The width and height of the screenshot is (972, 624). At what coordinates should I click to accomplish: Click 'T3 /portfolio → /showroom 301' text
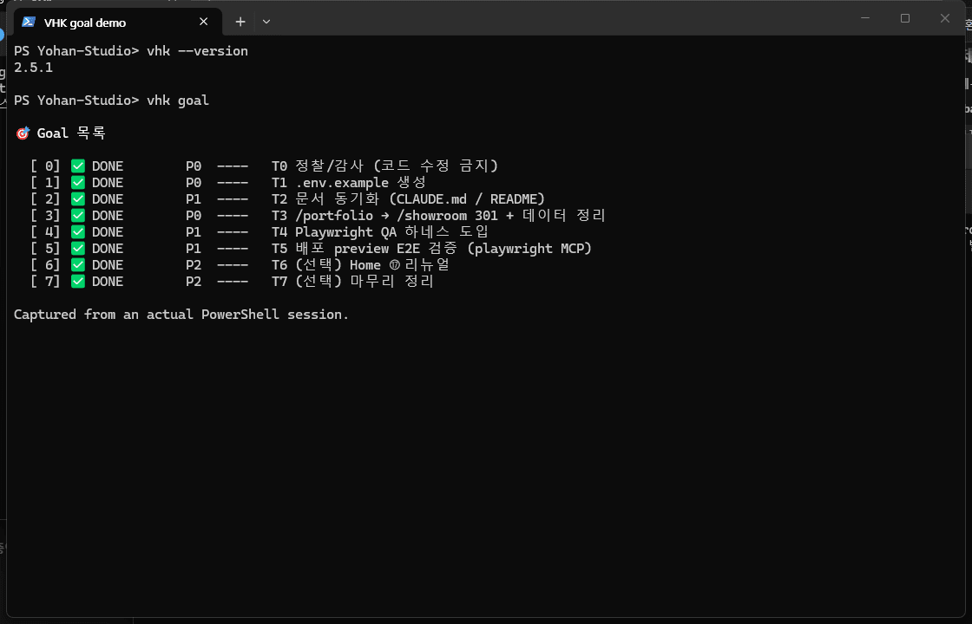coord(384,216)
